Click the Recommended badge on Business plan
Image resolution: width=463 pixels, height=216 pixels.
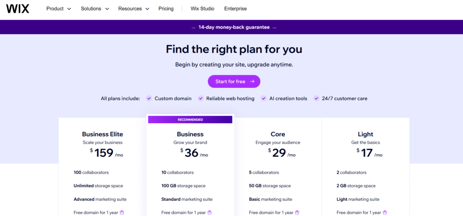(x=190, y=119)
